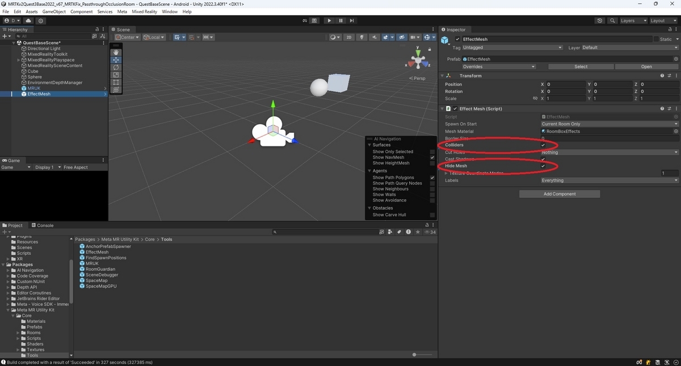Image resolution: width=681 pixels, height=366 pixels.
Task: Toggle Gizmos in Scene view
Action: pos(427,37)
